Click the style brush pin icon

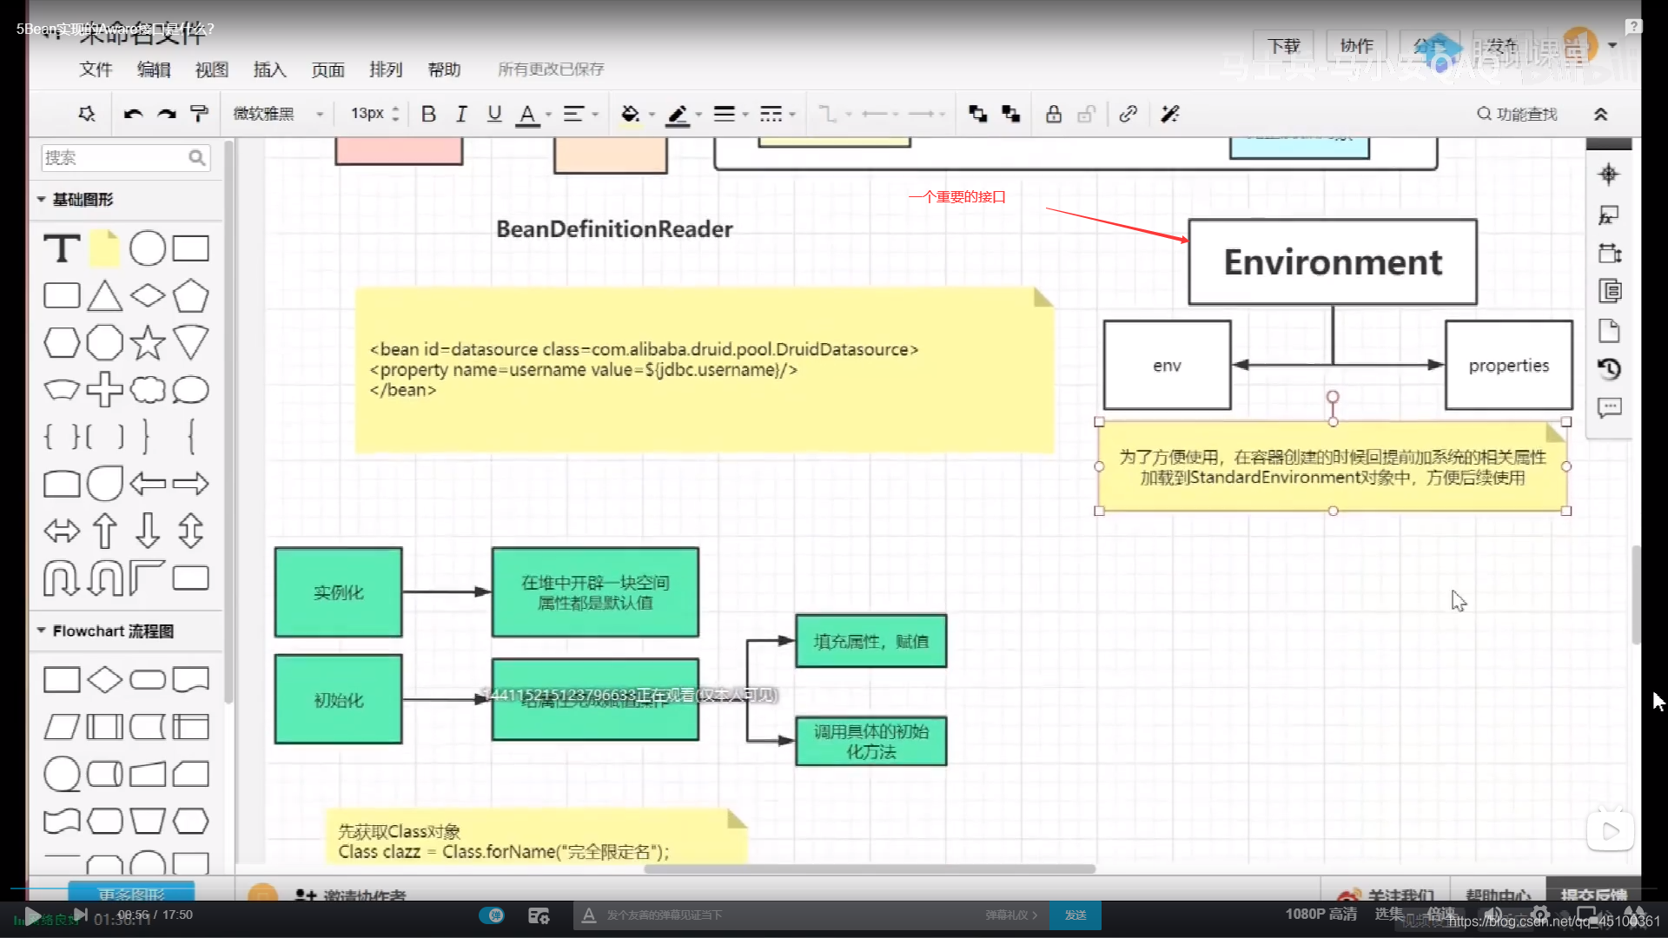(x=86, y=114)
